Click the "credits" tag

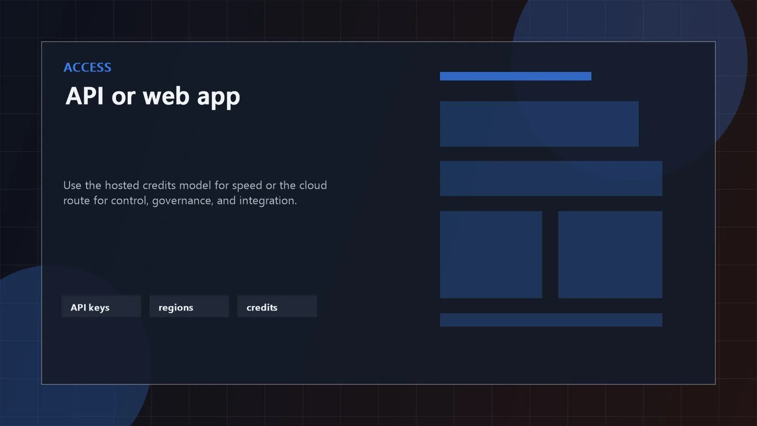click(x=277, y=306)
